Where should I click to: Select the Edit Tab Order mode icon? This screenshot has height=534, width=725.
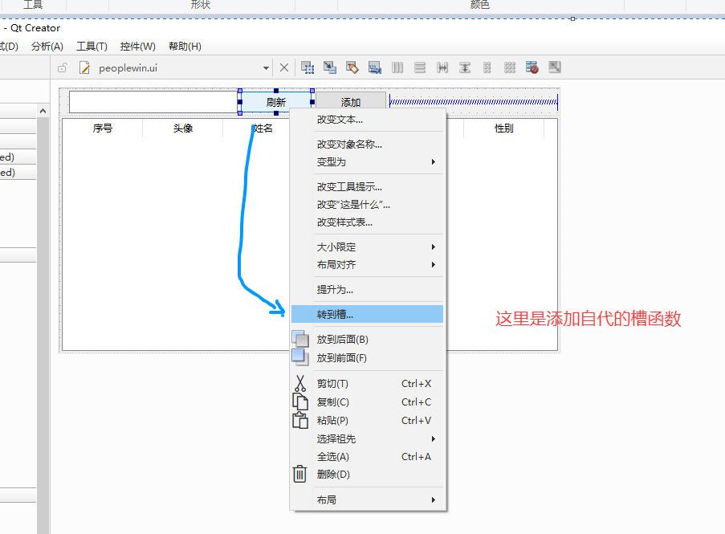click(x=374, y=67)
